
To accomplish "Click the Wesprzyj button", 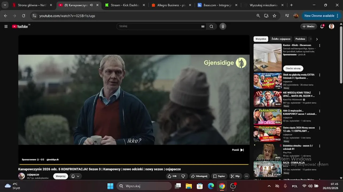I will point(61,176).
